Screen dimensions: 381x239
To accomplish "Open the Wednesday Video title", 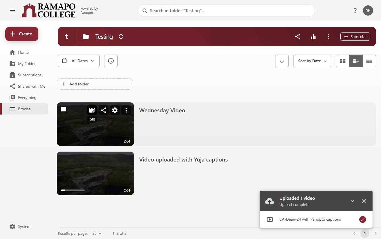I will coord(162,110).
